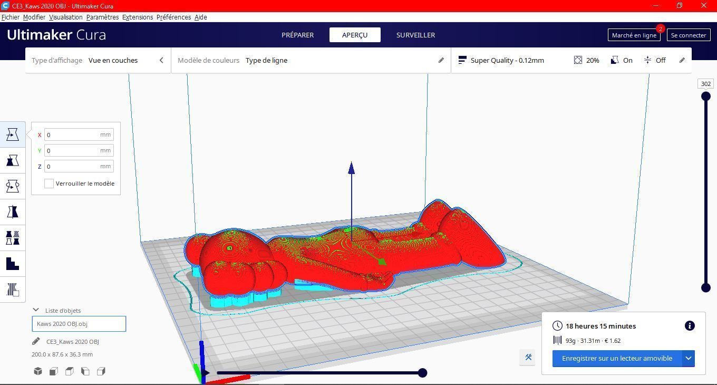Open print time info icon
This screenshot has width=717, height=385.
click(690, 326)
